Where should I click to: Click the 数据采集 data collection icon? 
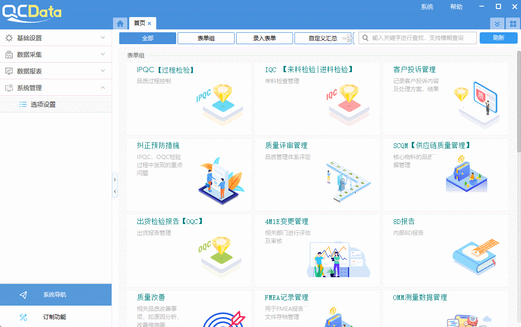point(9,54)
